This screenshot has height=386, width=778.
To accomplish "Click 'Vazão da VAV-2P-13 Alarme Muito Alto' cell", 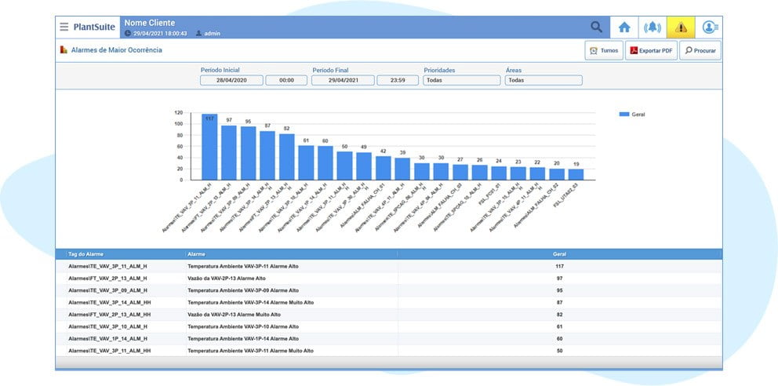I will 234,315.
